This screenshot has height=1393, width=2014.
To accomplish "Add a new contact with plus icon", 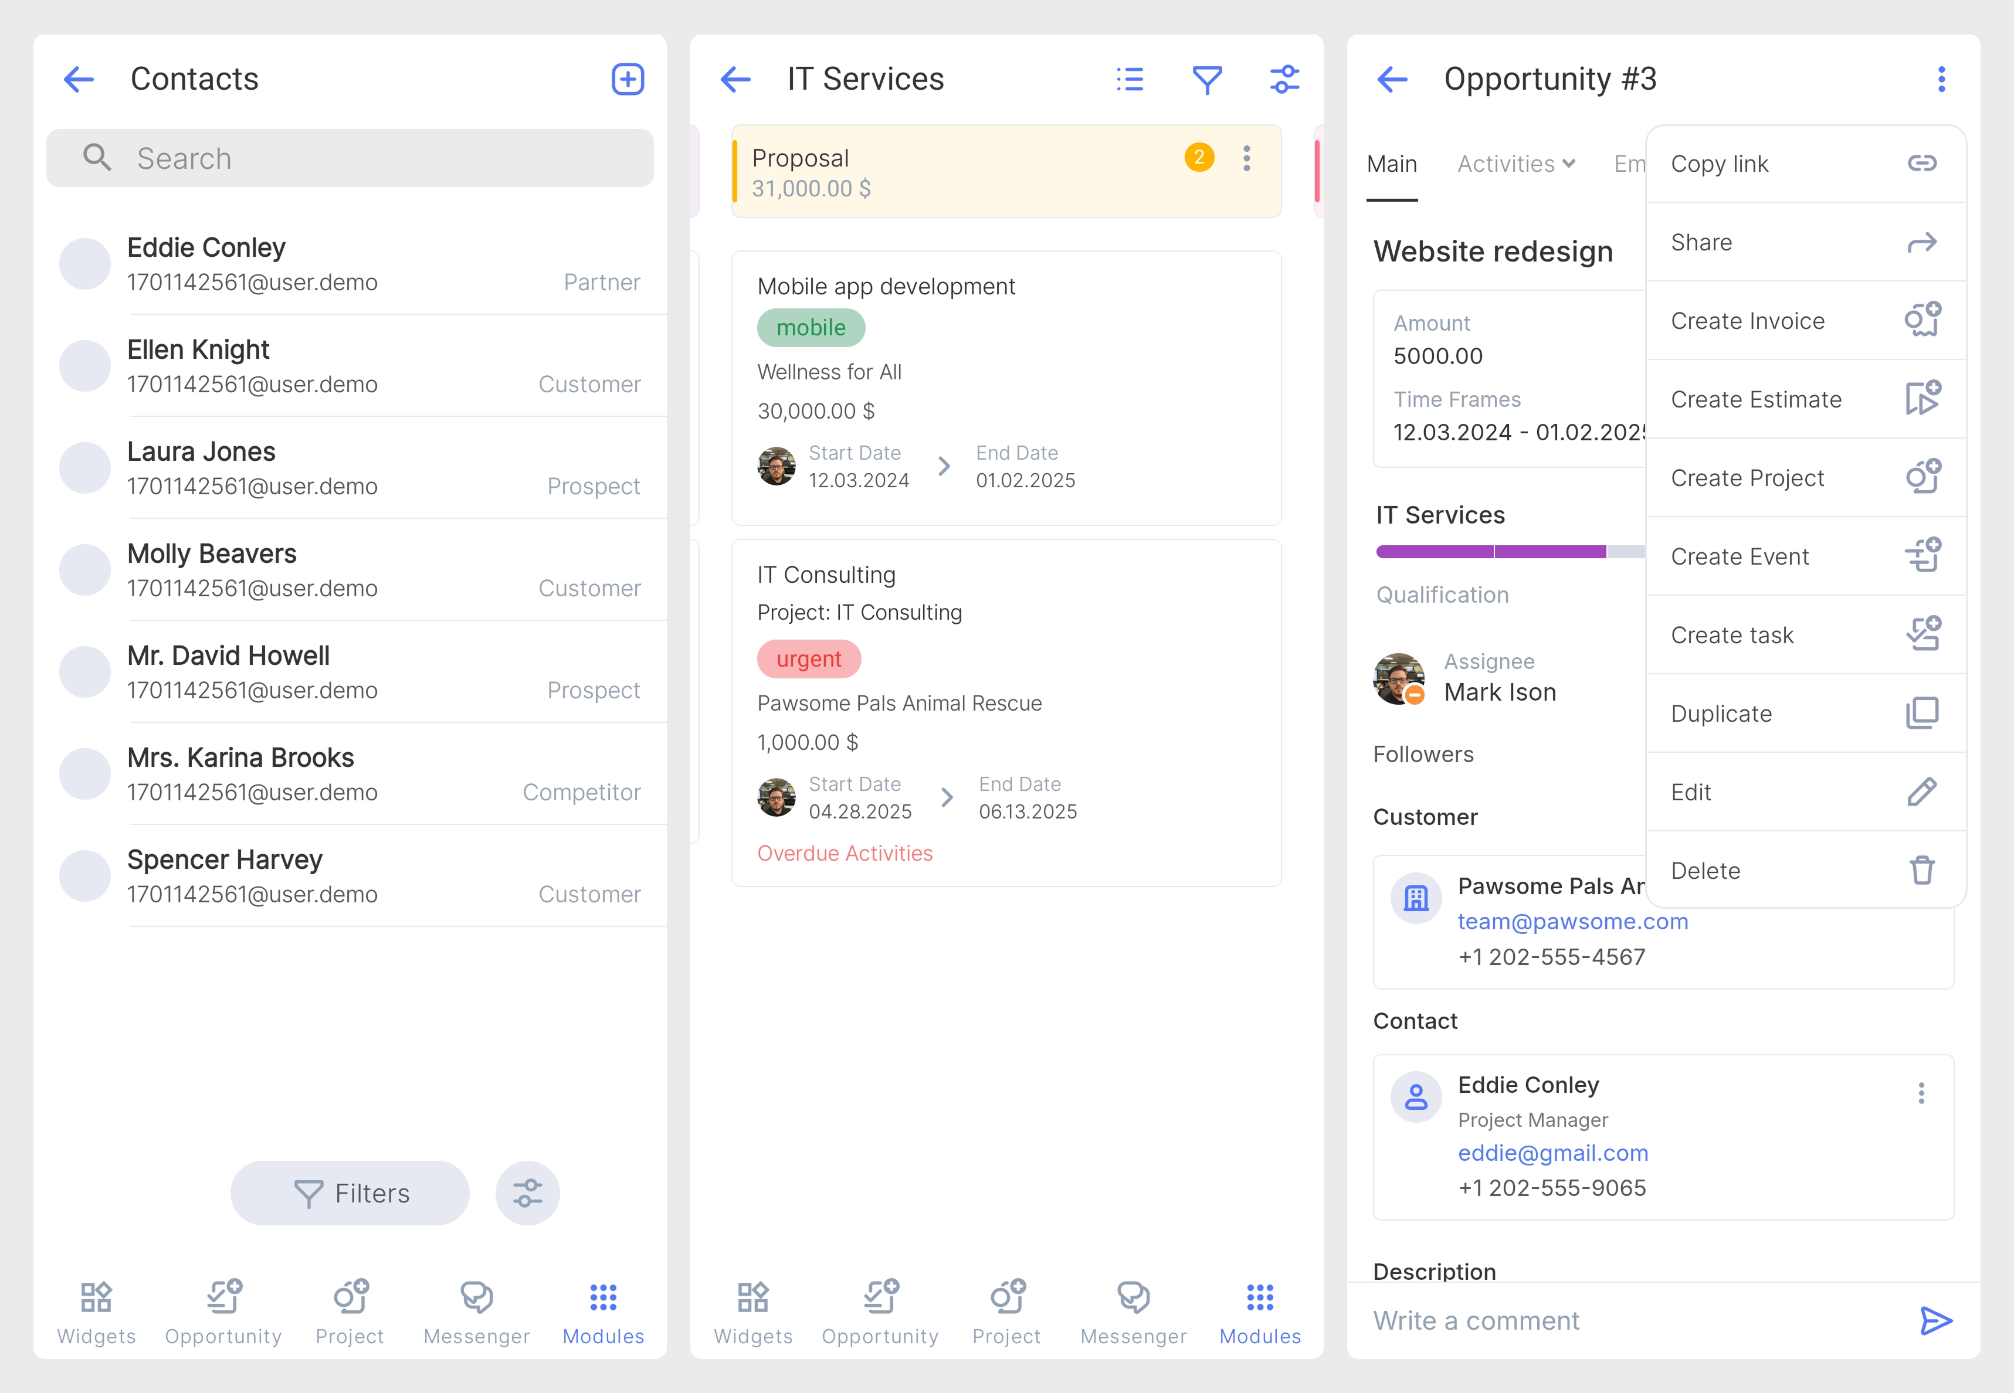I will (x=627, y=79).
